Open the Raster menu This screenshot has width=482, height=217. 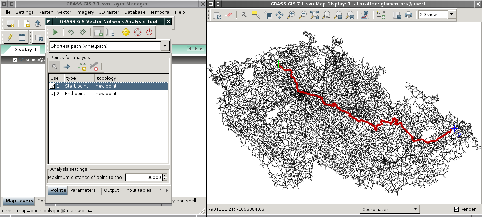pos(45,12)
